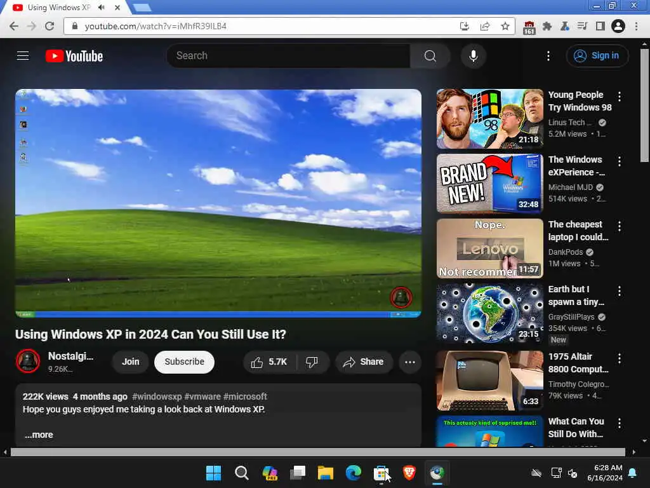Open options for 1975 Altair 8800 video

[620, 358]
